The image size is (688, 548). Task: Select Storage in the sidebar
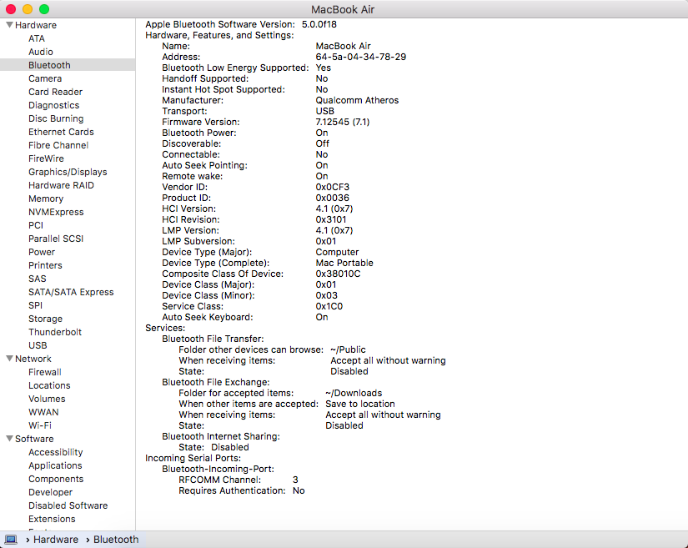tap(45, 319)
